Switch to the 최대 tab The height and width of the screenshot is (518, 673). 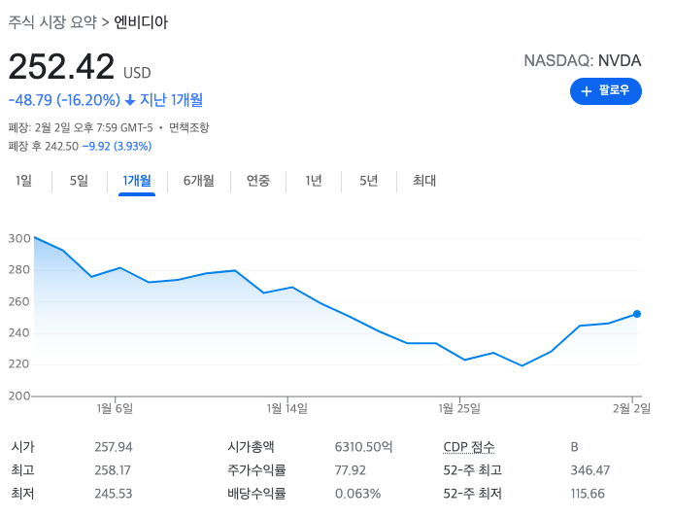click(x=424, y=181)
